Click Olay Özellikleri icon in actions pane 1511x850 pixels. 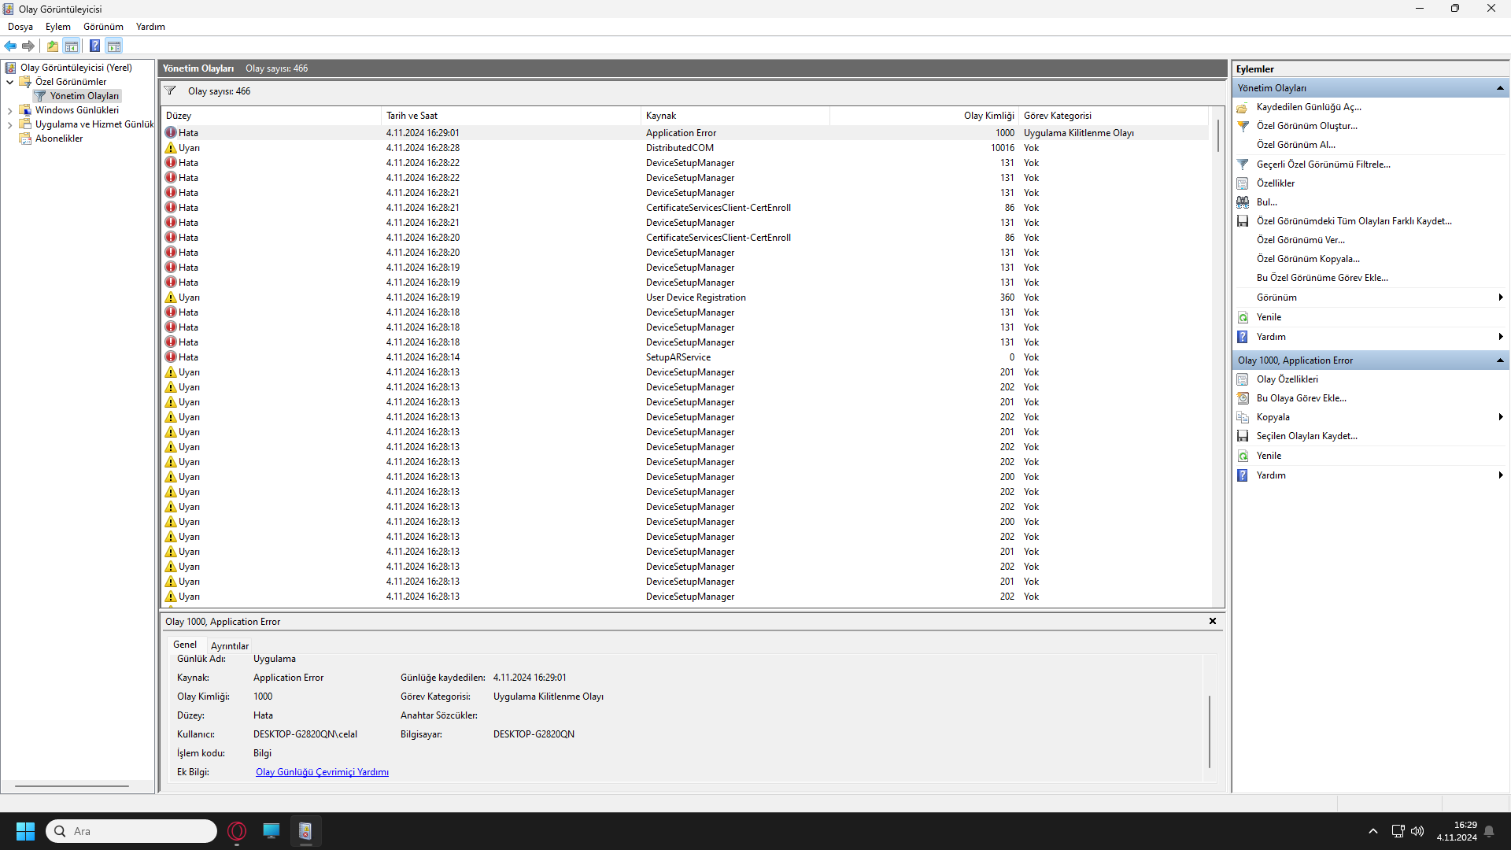coord(1243,379)
